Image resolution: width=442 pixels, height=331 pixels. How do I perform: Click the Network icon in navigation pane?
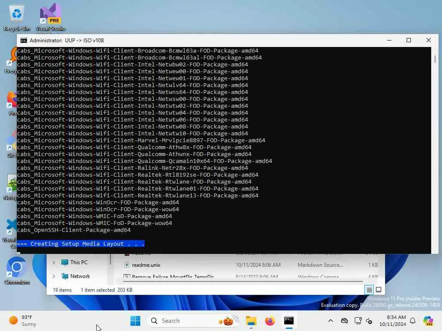[65, 276]
